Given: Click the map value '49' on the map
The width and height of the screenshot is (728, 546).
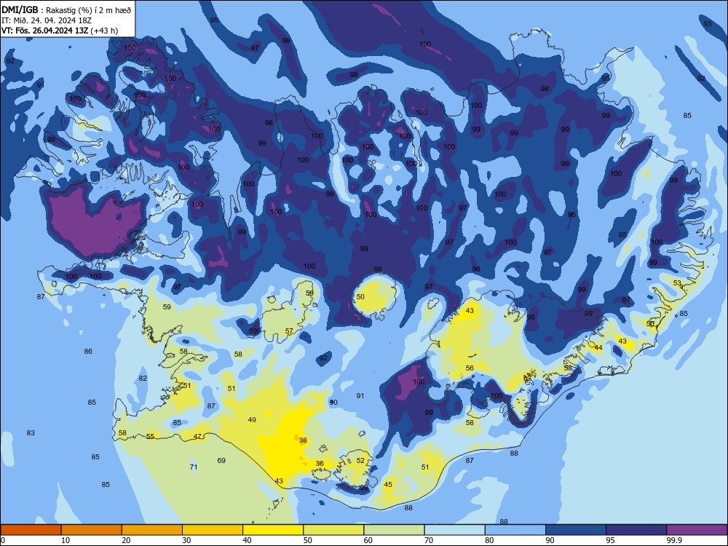Looking at the screenshot, I should [x=252, y=420].
